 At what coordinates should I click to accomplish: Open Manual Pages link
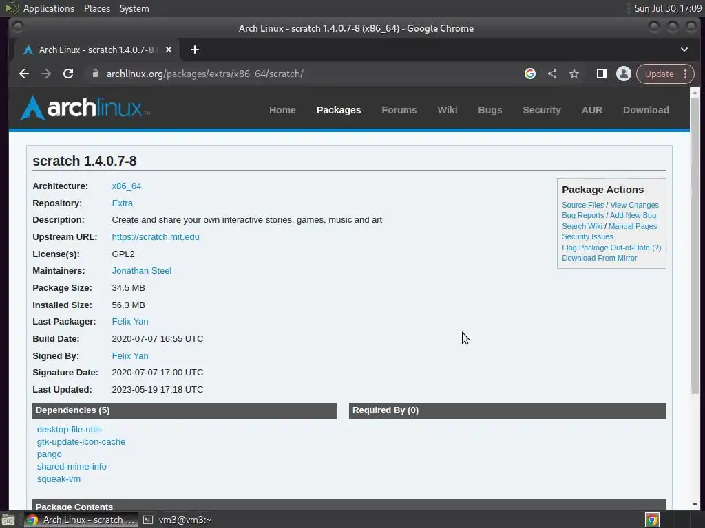(x=633, y=226)
